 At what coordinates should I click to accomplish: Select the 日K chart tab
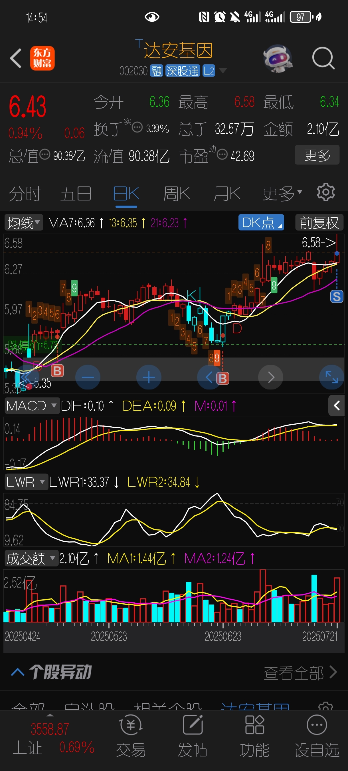126,194
